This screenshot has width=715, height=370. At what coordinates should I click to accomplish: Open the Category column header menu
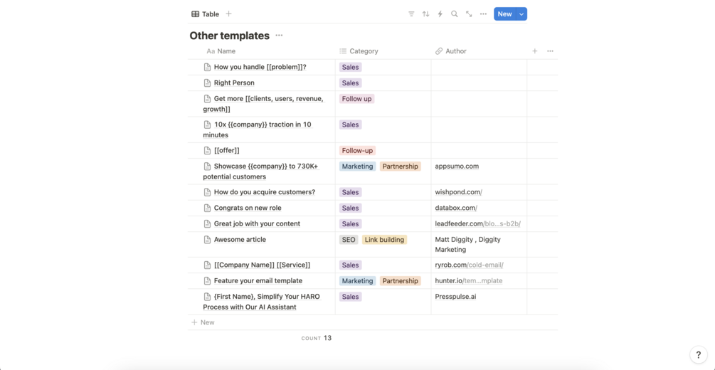[x=364, y=51]
